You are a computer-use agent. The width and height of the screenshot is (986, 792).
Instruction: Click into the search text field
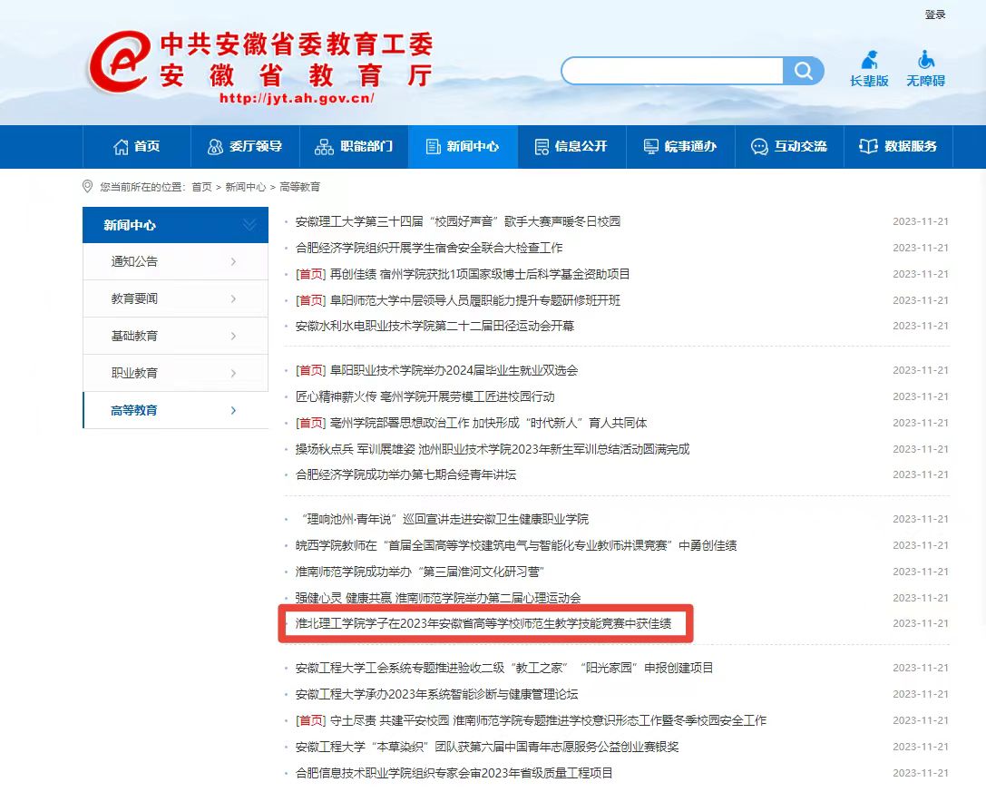point(671,71)
